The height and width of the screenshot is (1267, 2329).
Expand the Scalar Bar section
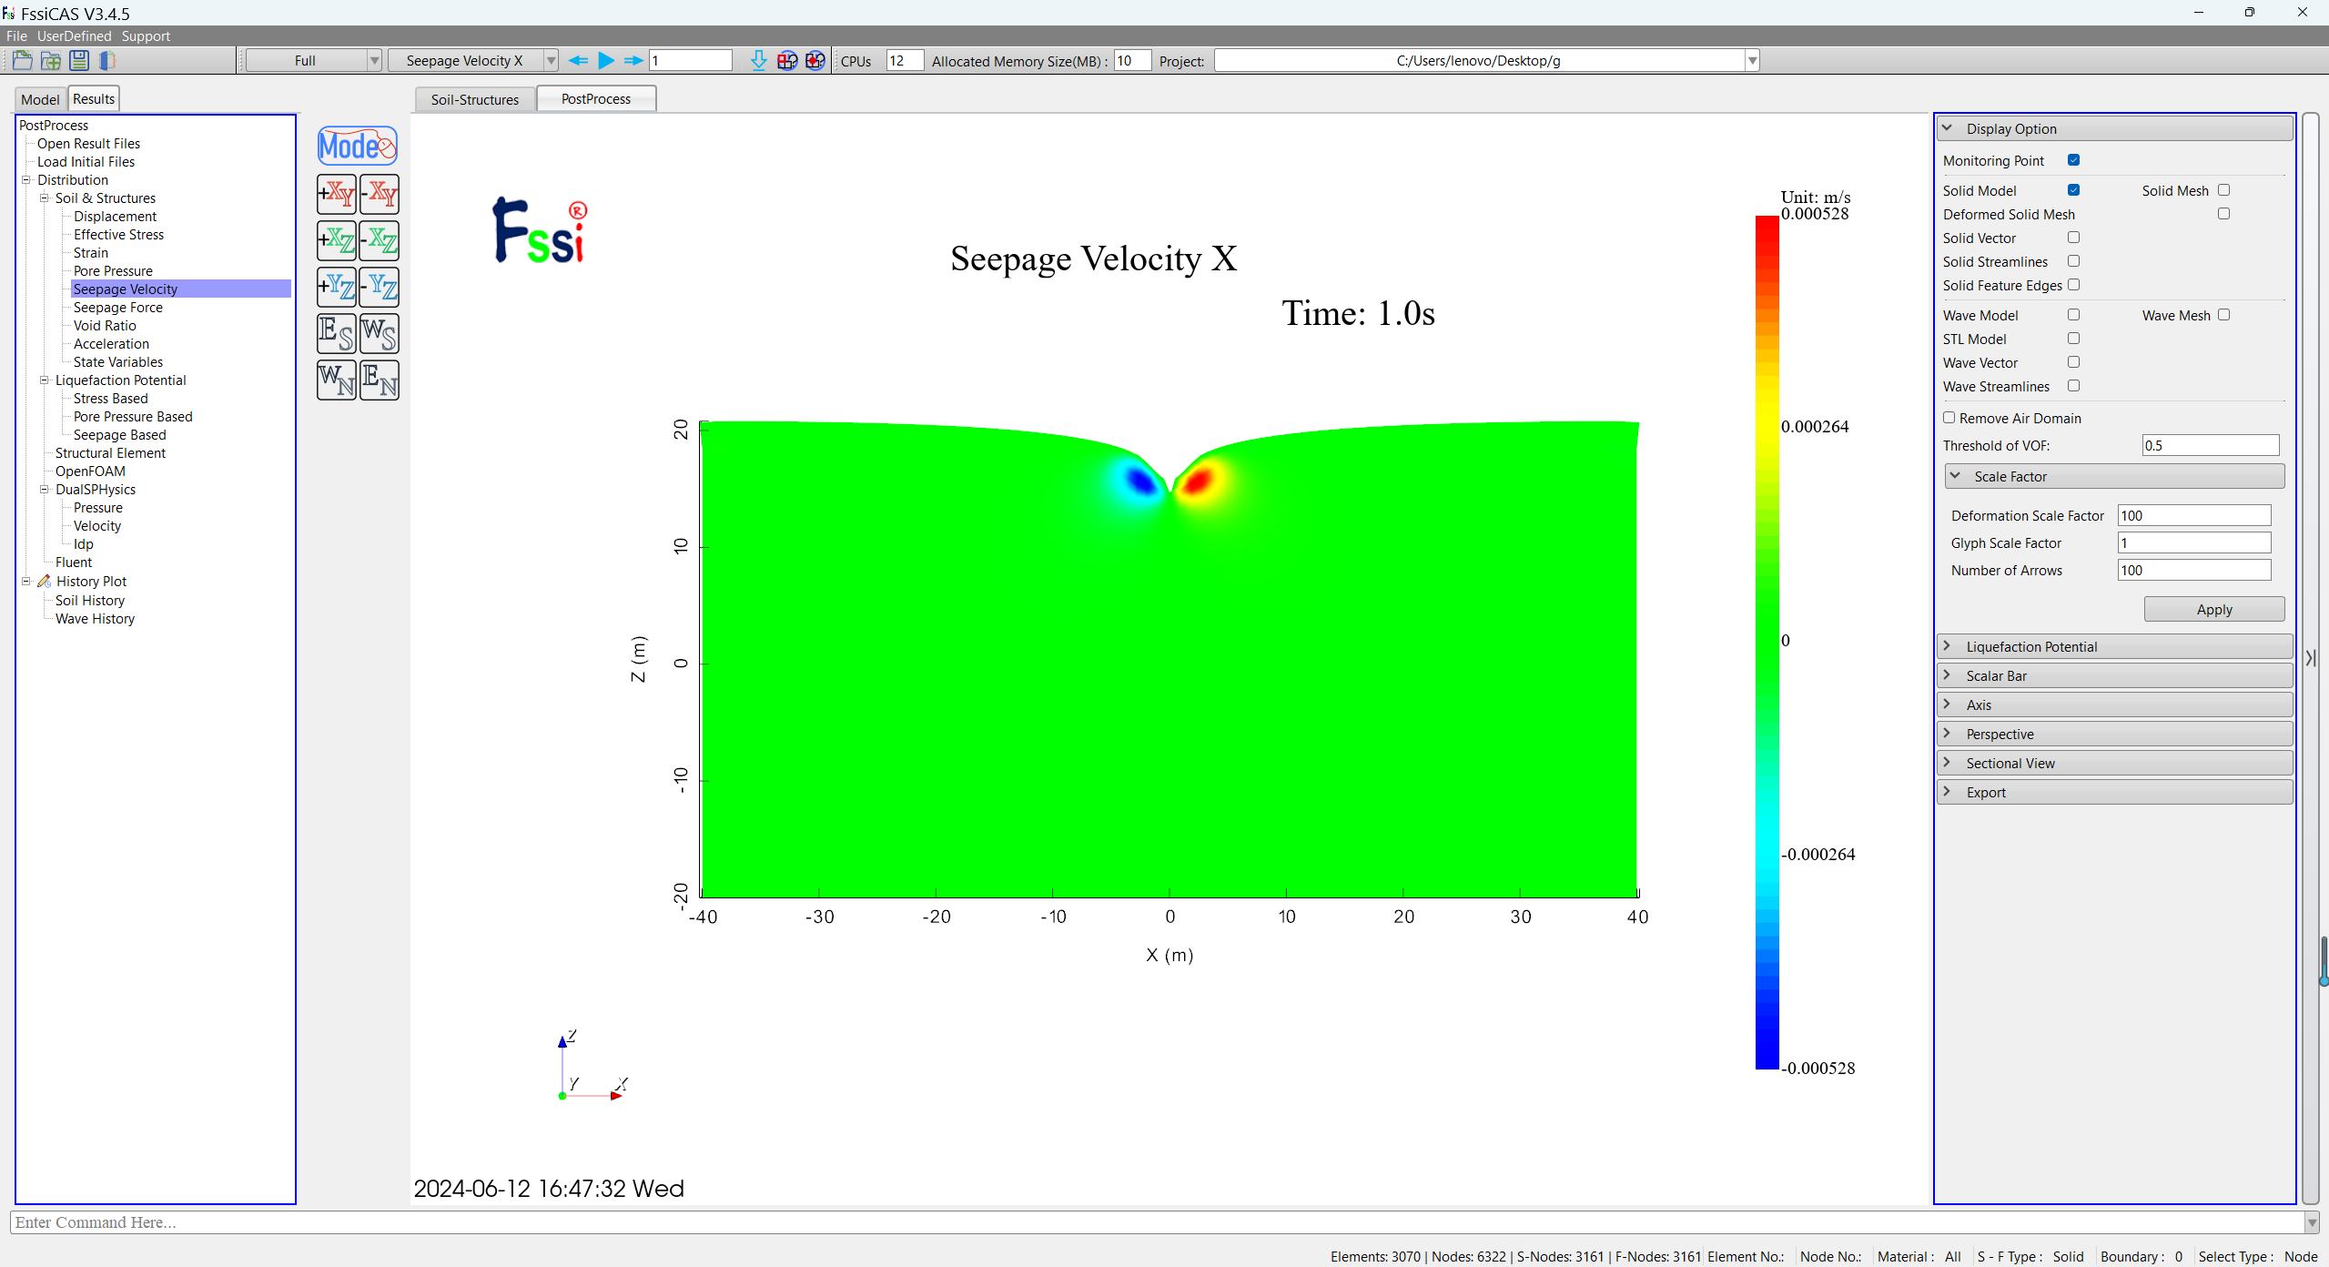(2114, 676)
